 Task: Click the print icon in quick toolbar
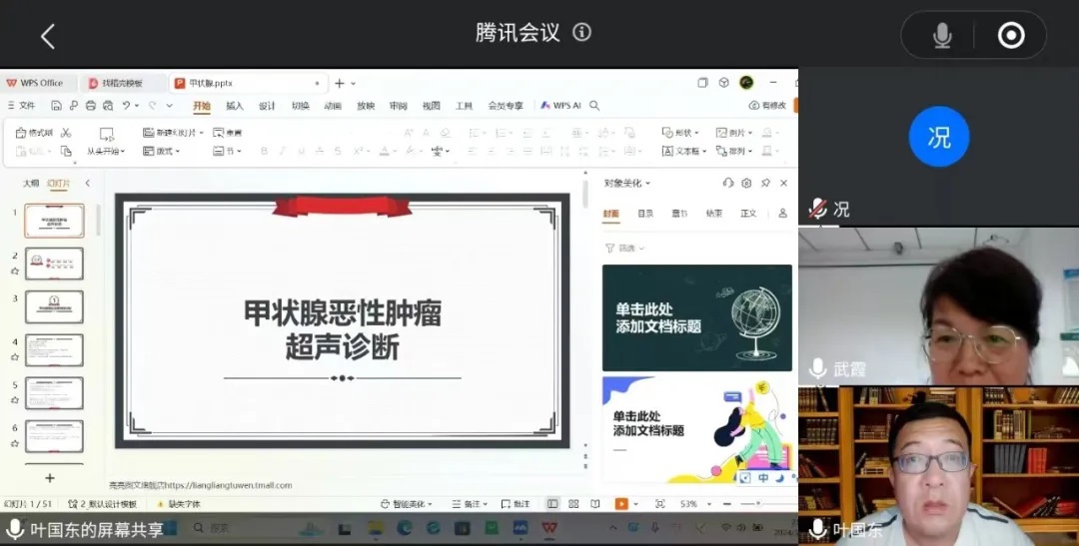click(x=91, y=105)
